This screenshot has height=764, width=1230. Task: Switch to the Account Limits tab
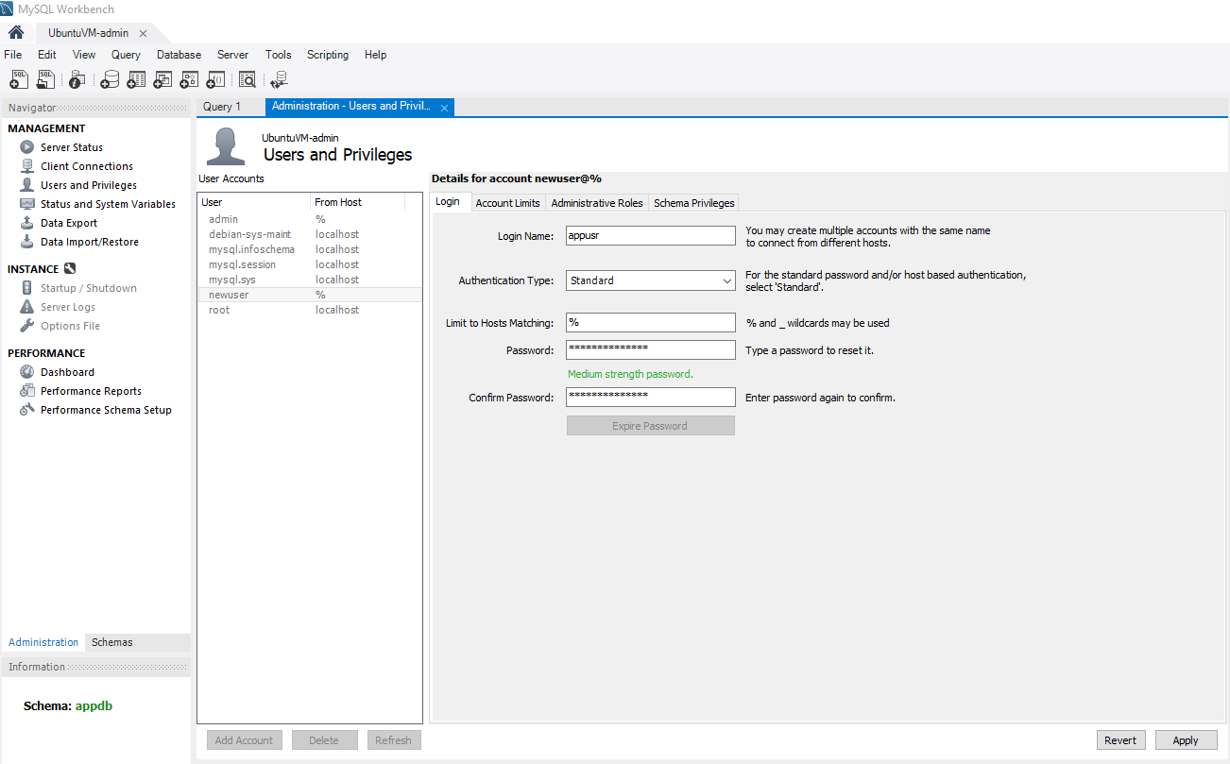(507, 203)
